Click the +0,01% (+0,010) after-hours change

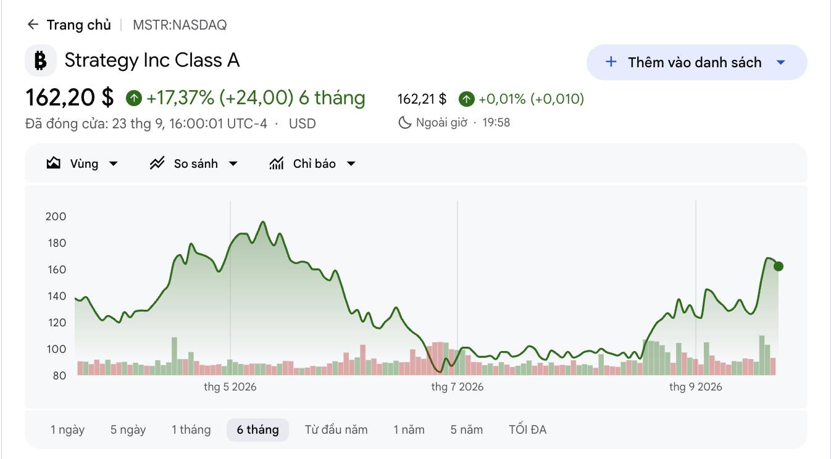[x=531, y=99]
